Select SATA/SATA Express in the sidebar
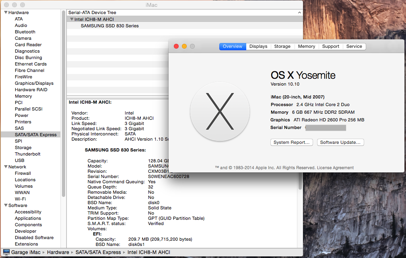Viewport: 406px width, 258px height. [31, 135]
